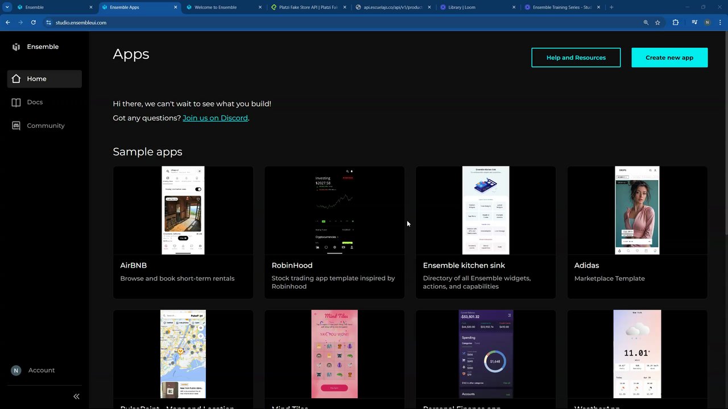728x409 pixels.
Task: Close the Ensemble Training Series tab
Action: (x=598, y=7)
